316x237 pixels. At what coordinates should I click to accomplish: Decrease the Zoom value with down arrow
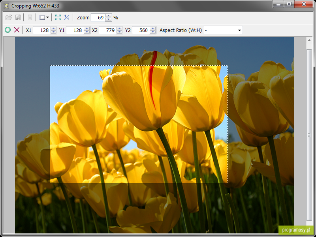tap(108, 19)
